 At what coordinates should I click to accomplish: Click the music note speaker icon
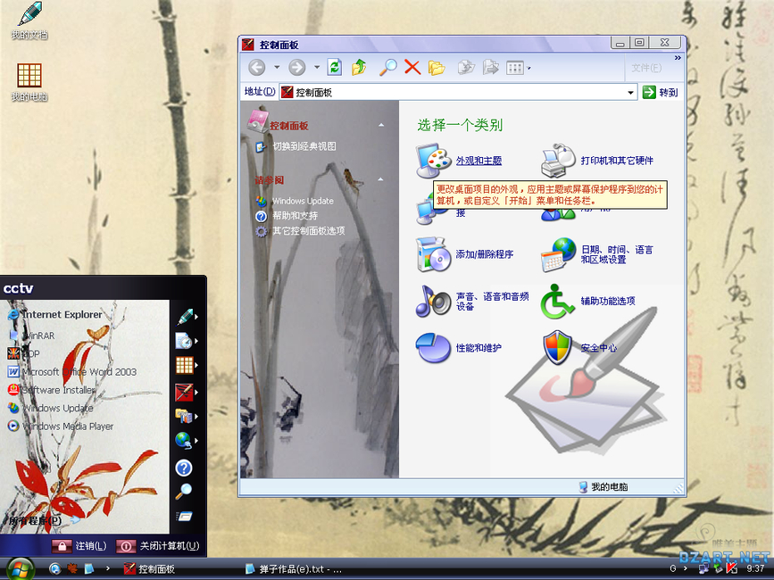433,302
